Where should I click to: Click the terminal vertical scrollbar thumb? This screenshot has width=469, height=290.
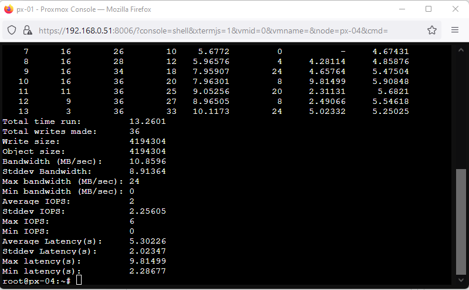coord(461,222)
